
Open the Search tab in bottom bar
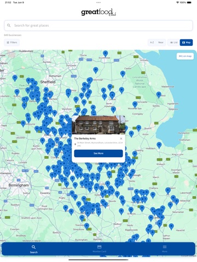[x=34, y=249]
